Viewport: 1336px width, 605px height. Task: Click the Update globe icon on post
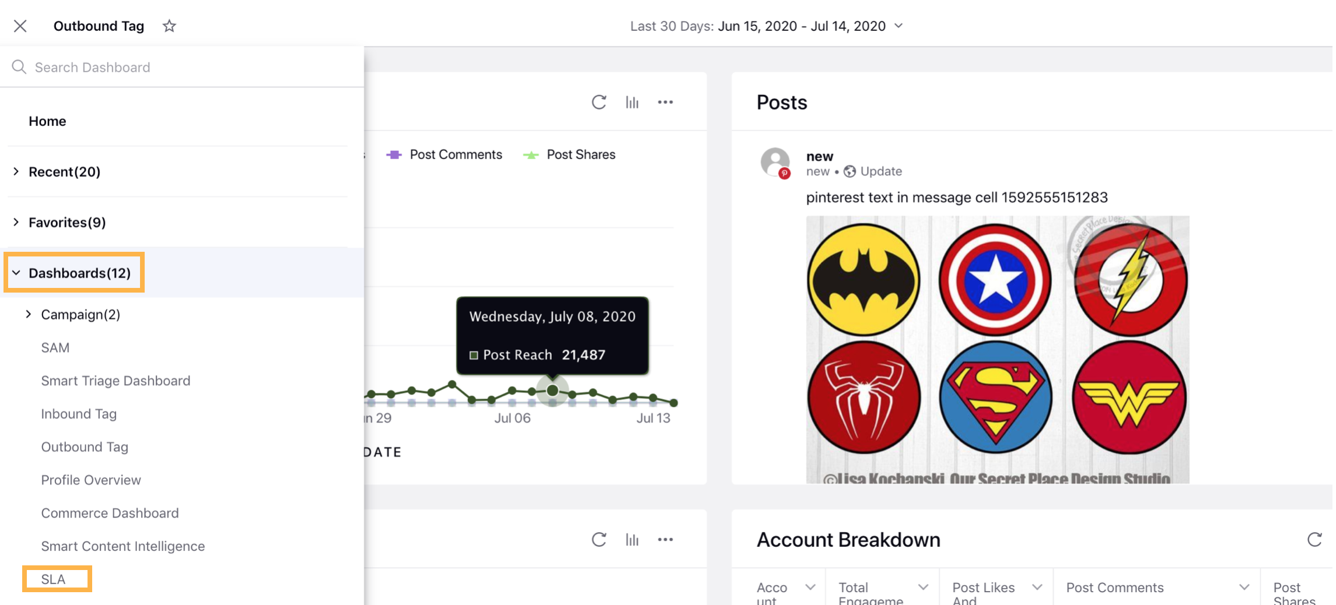pyautogui.click(x=850, y=171)
